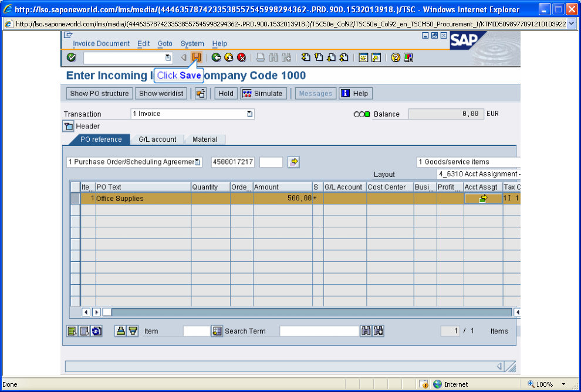Viewport: 581px width, 392px height.
Task: Open the Edit menu
Action: click(143, 43)
